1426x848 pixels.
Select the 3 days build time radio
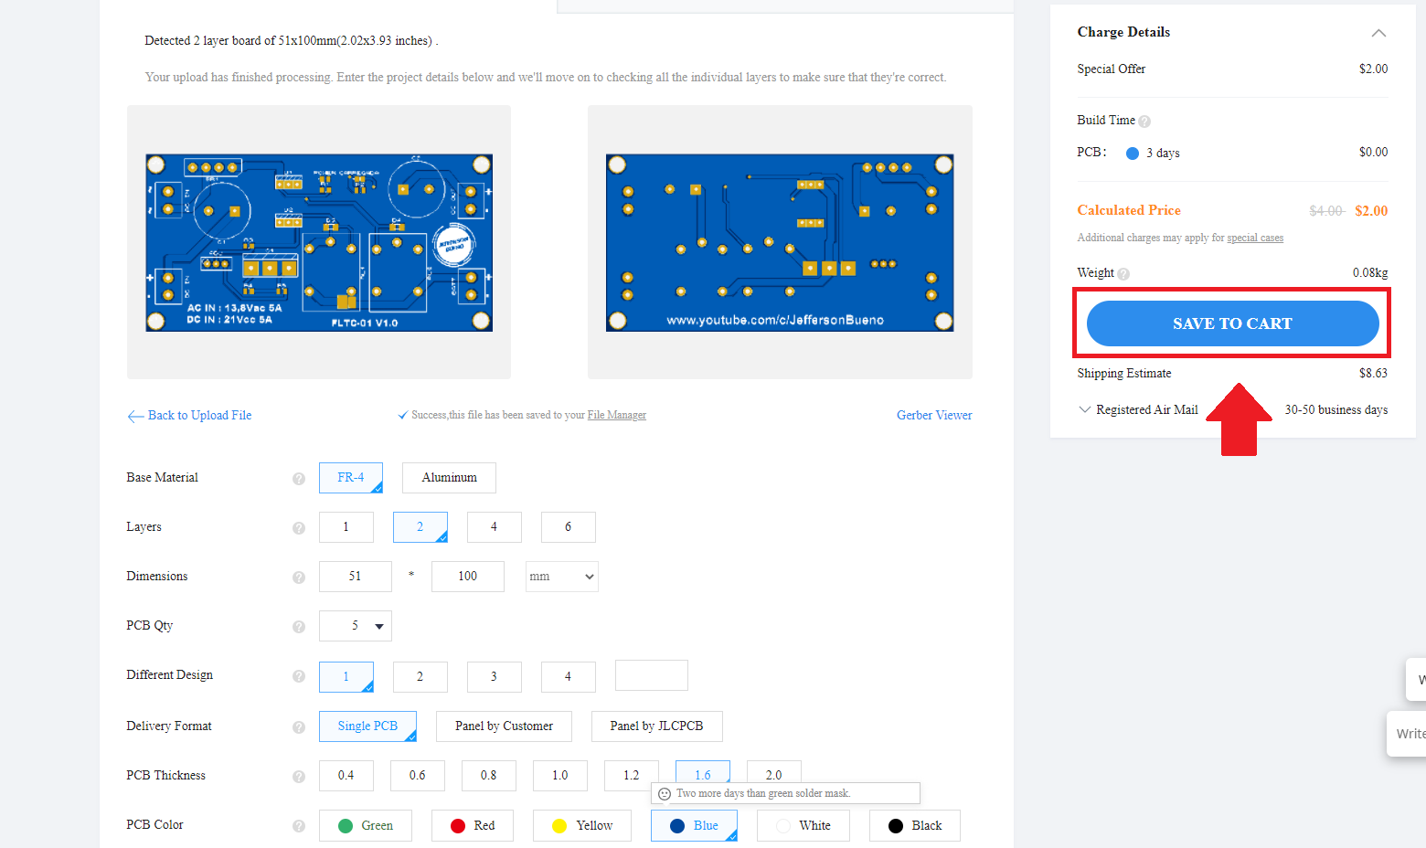pyautogui.click(x=1133, y=154)
